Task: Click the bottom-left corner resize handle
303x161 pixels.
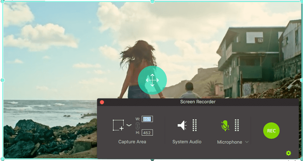Action: (x=2, y=159)
